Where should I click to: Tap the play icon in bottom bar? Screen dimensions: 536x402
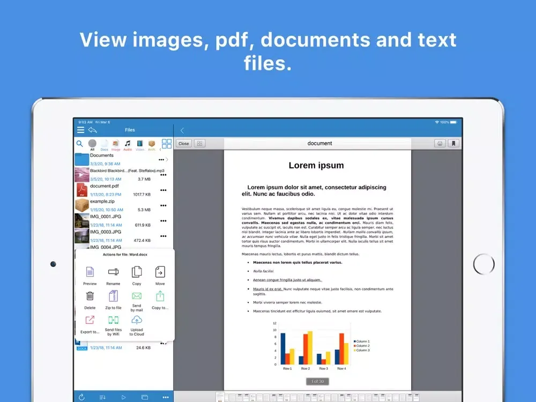pos(123,397)
